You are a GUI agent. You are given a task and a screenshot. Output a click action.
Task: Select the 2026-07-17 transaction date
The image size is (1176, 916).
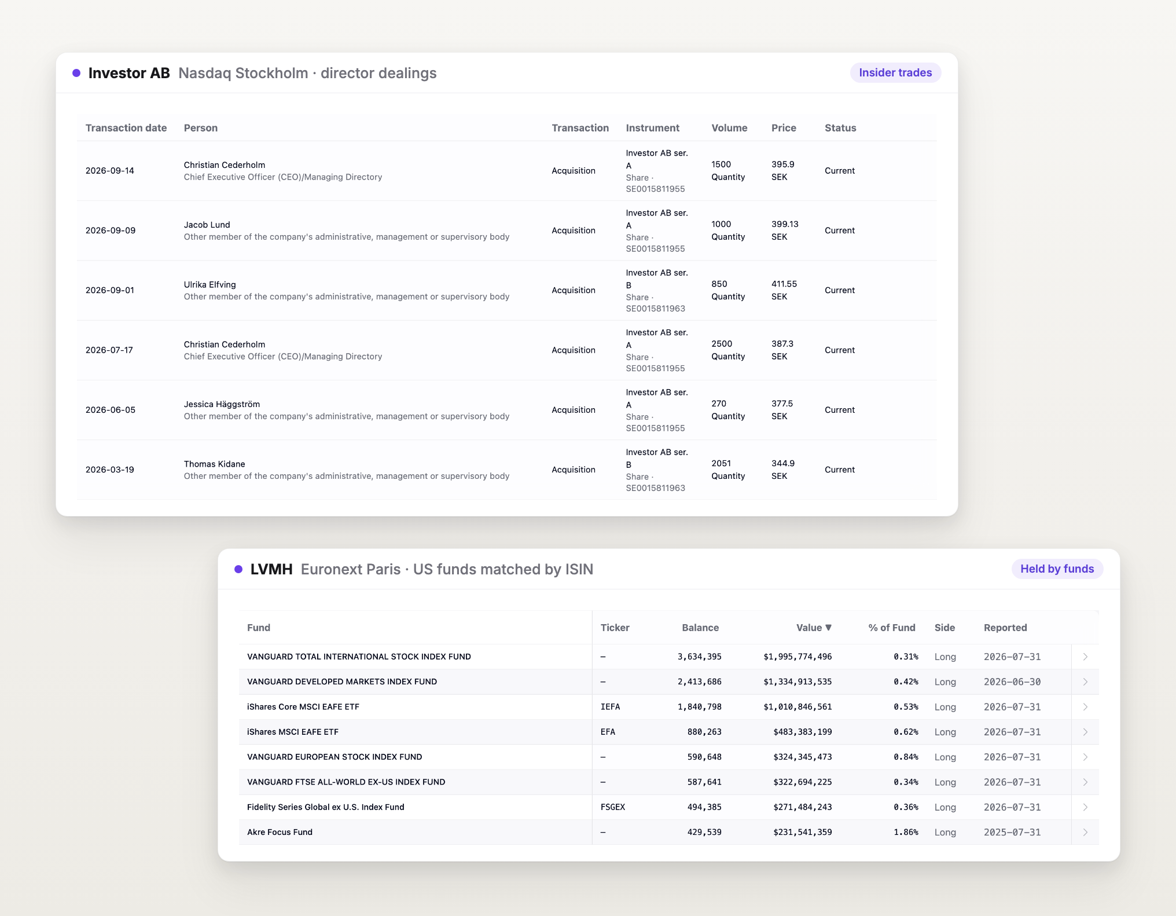(x=109, y=350)
